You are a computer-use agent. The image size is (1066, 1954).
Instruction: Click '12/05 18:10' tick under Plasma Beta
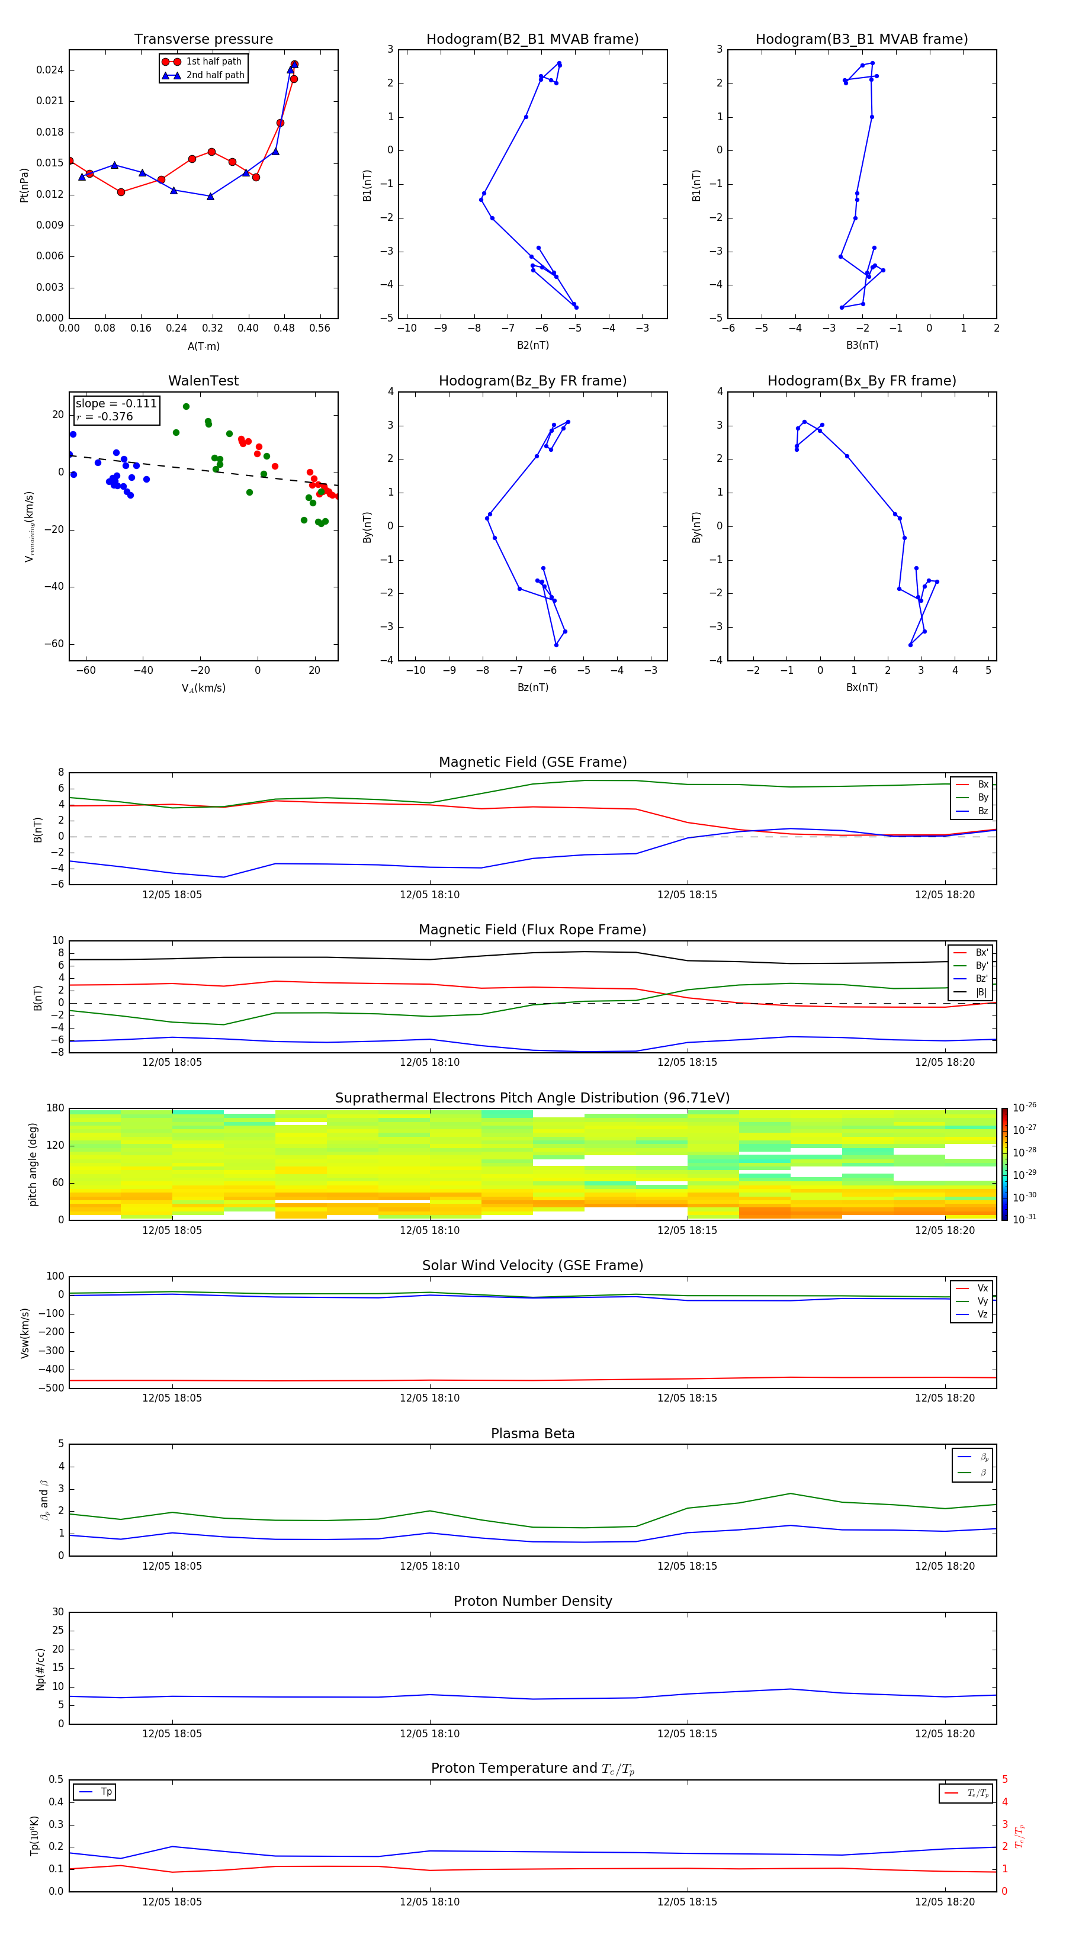(x=429, y=1566)
